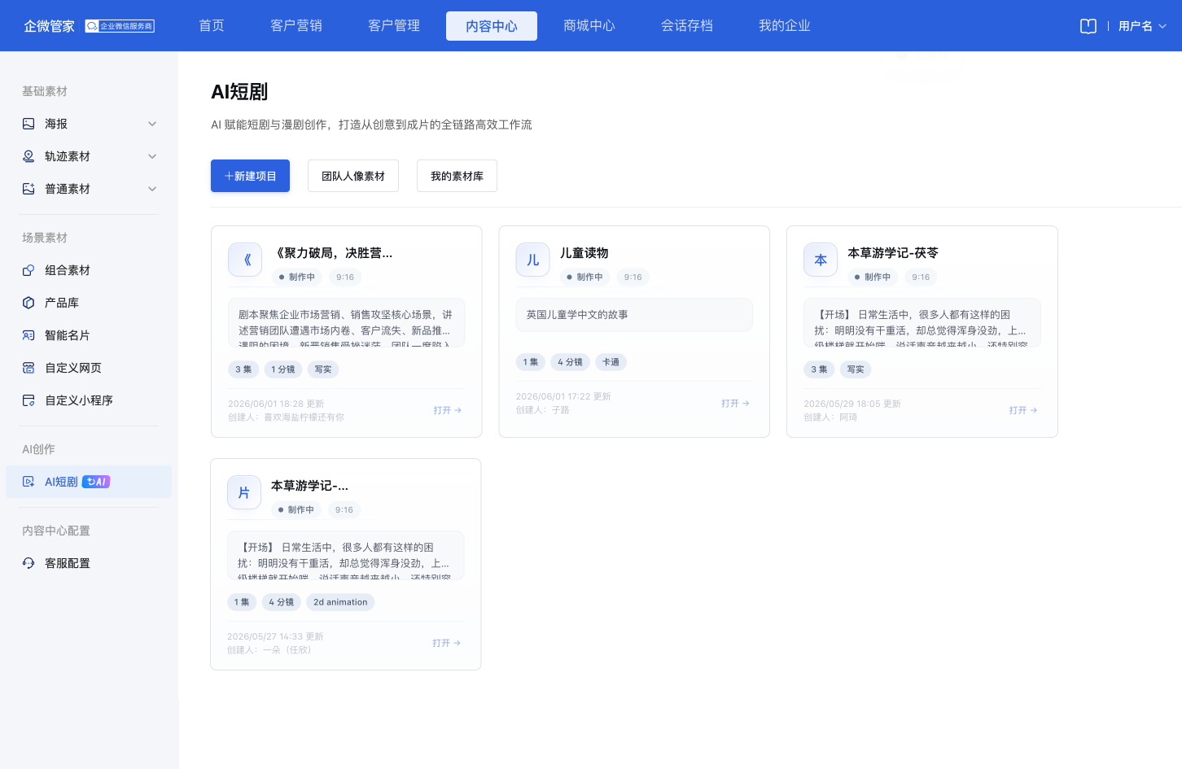Screen dimensions: 1182x769
Task: Open 团队人像素材
Action: click(353, 176)
